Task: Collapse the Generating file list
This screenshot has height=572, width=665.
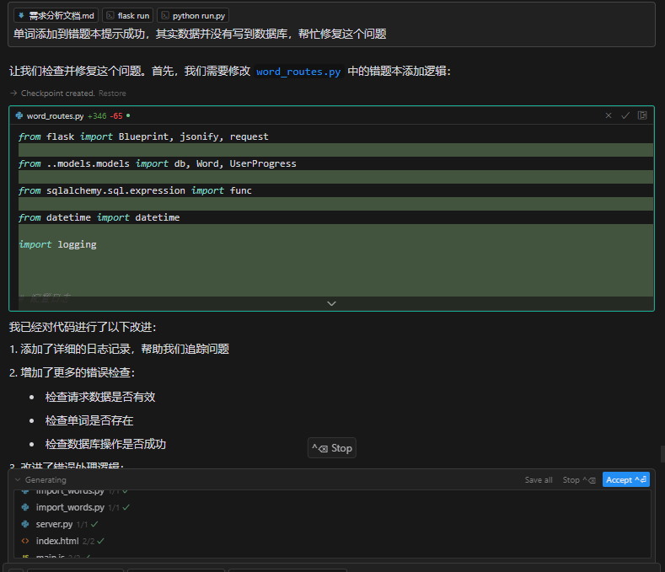Action: click(18, 480)
